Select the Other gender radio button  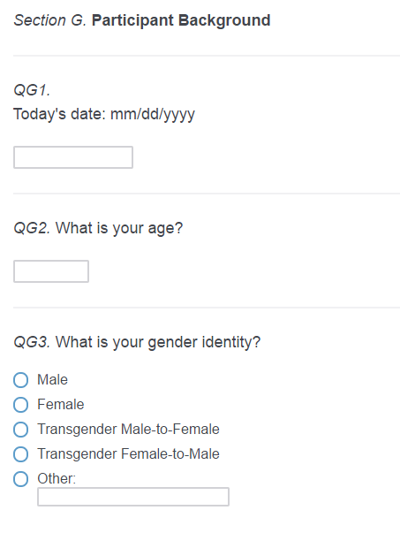tap(20, 479)
